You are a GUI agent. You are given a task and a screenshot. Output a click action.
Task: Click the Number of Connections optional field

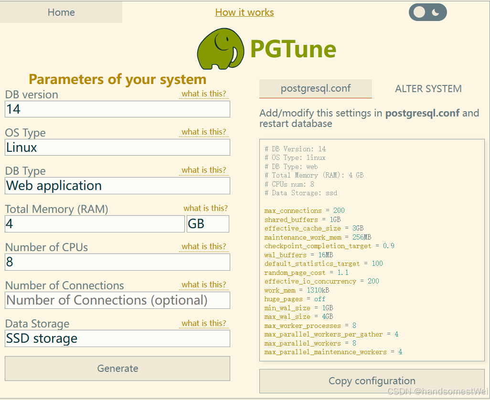[117, 300]
